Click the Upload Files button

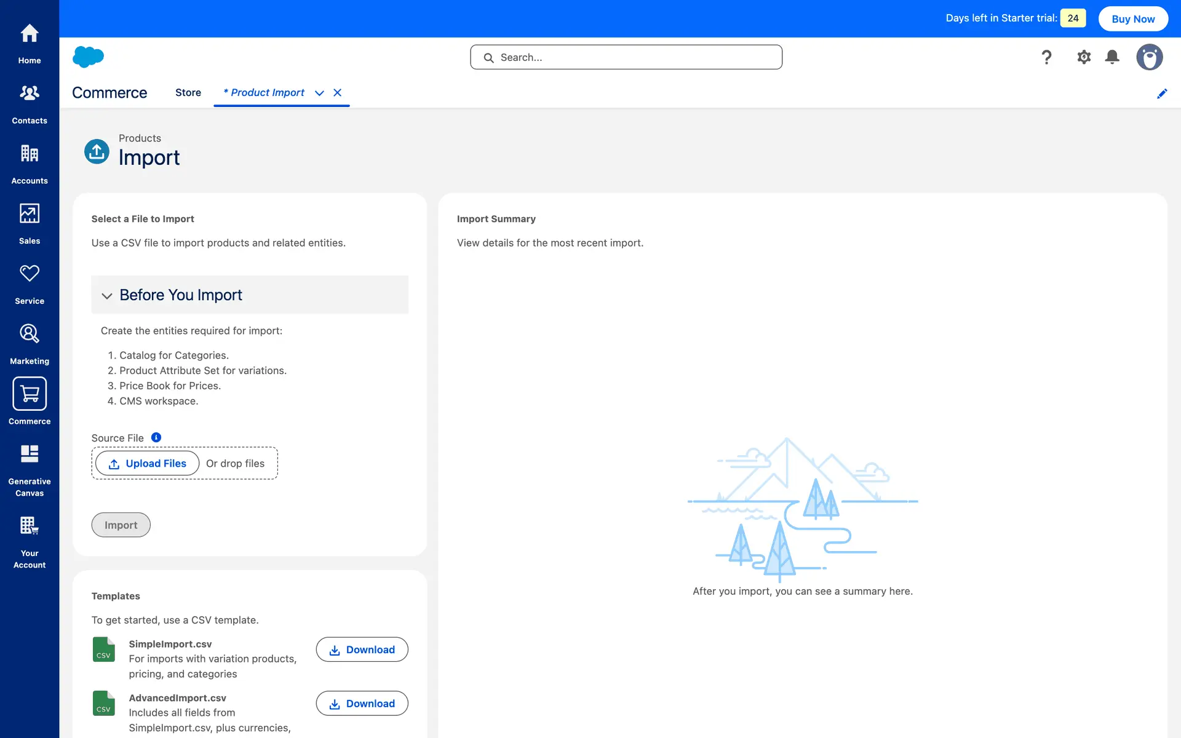click(x=147, y=463)
